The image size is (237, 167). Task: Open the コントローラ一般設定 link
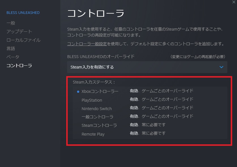[x=87, y=44]
